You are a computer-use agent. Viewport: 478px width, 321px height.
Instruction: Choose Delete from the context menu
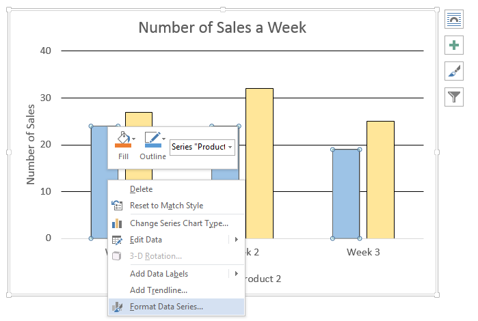[x=176, y=189]
